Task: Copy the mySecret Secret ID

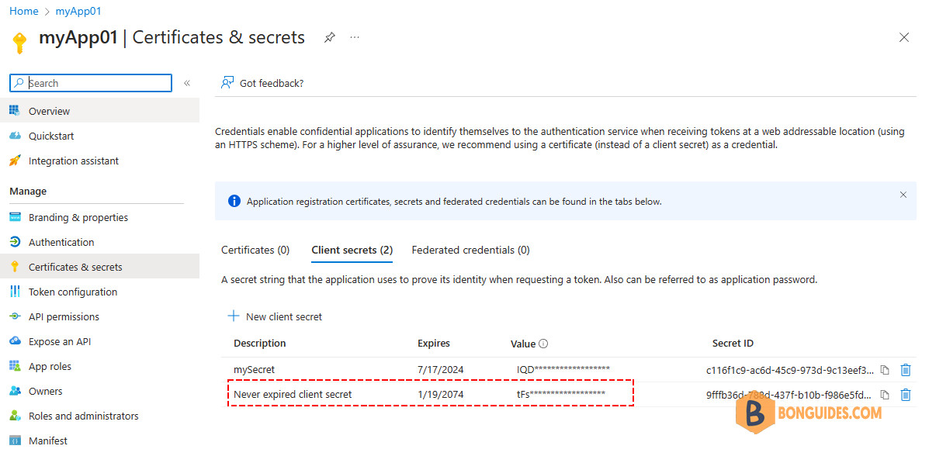Action: click(x=886, y=370)
